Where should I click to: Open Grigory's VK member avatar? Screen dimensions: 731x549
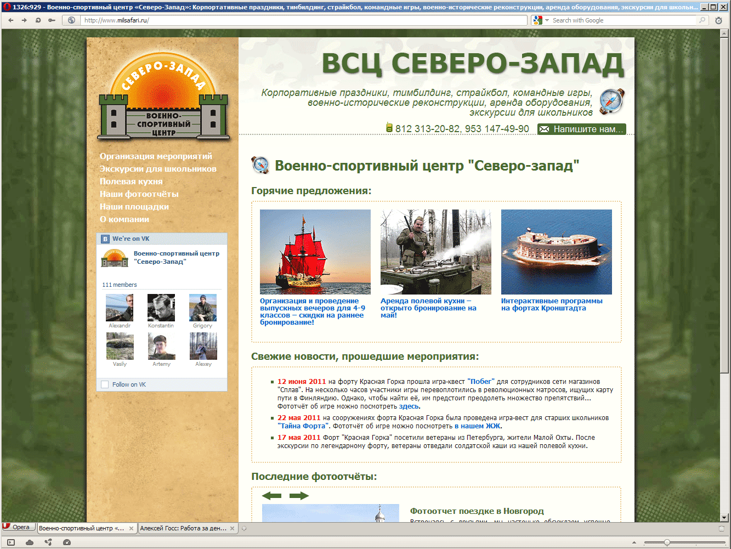pos(203,308)
